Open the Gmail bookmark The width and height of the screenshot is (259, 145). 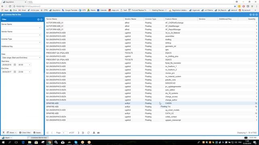pos(22,10)
